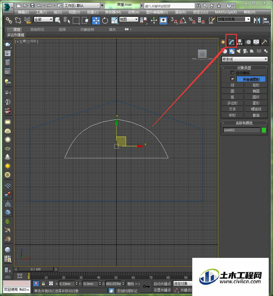Toggle the Window/Crossing selection button
This screenshot has width=273, height=296.
pos(85,20)
